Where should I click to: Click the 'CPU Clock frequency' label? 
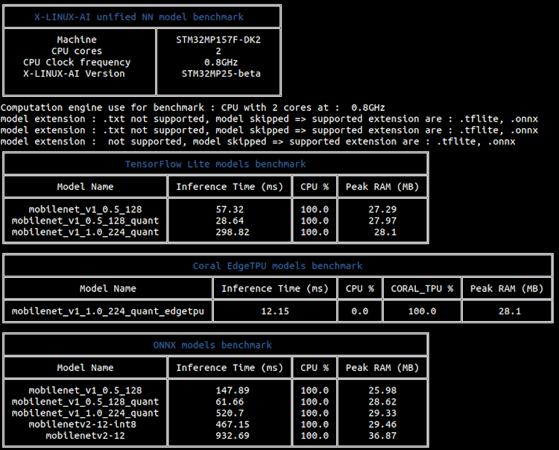[x=77, y=63]
